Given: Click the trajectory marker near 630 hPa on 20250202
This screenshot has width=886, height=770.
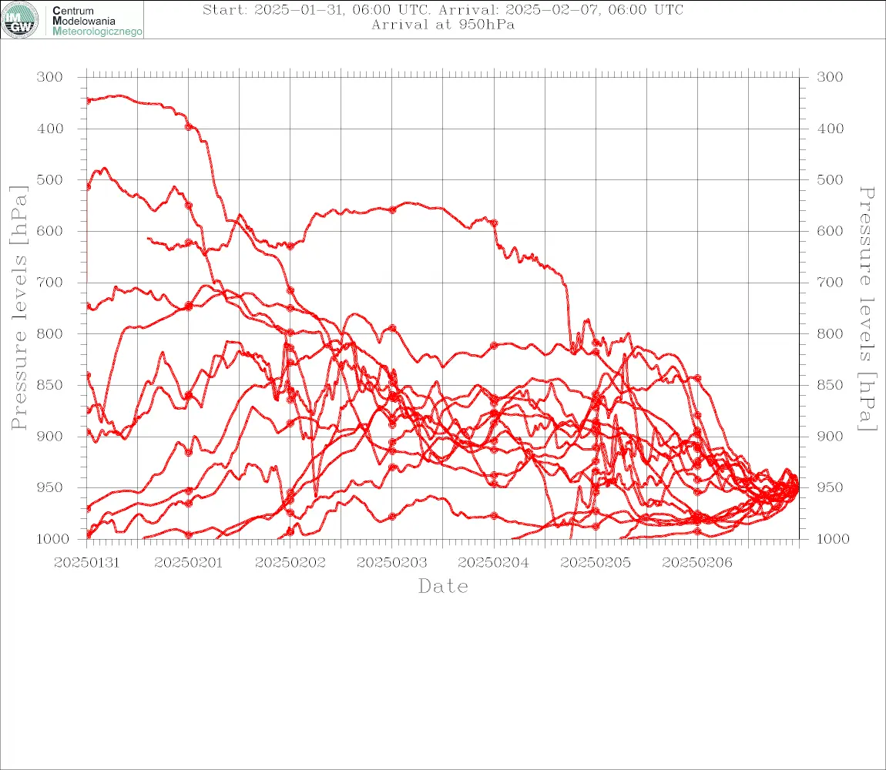Looking at the screenshot, I should click(290, 246).
